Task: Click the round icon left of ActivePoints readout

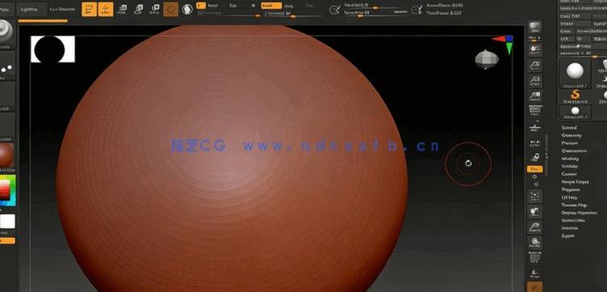Action: [417, 10]
